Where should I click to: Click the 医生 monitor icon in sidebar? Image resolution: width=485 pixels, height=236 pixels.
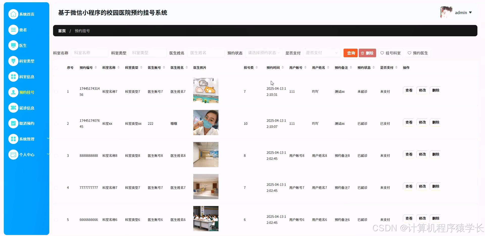click(13, 45)
